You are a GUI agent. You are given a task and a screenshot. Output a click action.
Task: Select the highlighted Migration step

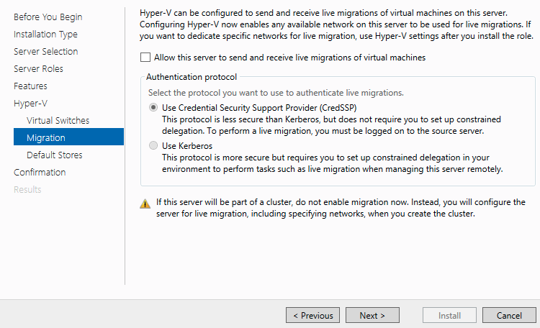pyautogui.click(x=68, y=137)
